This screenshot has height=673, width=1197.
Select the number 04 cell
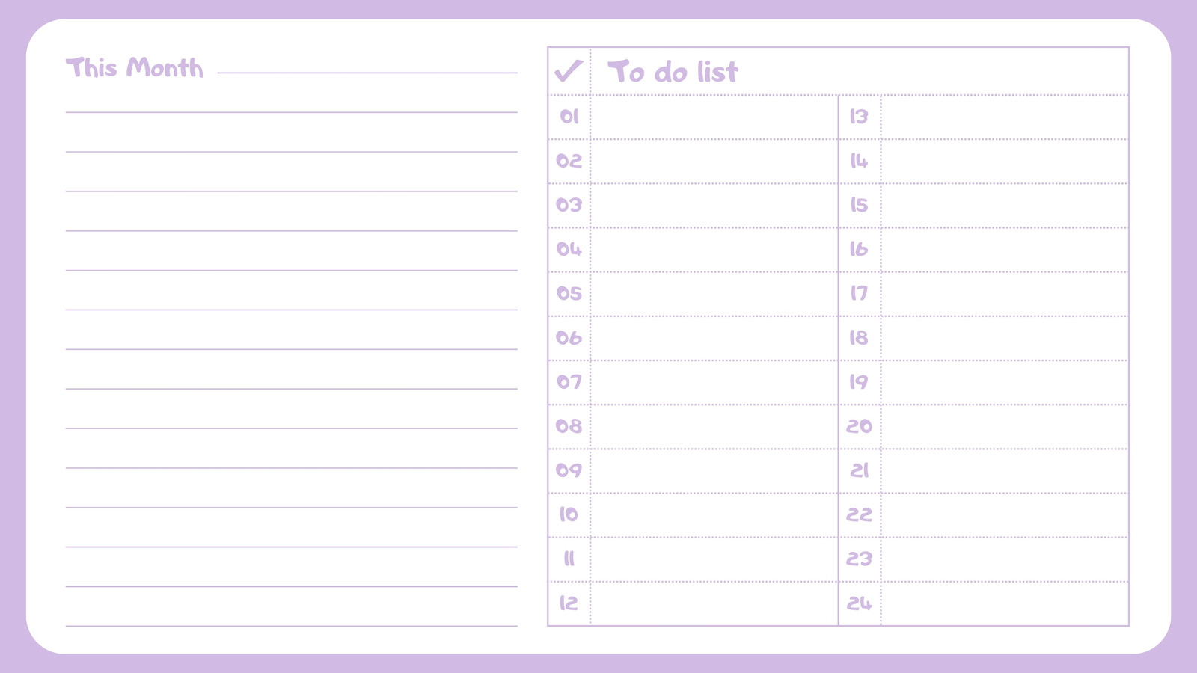pos(569,250)
